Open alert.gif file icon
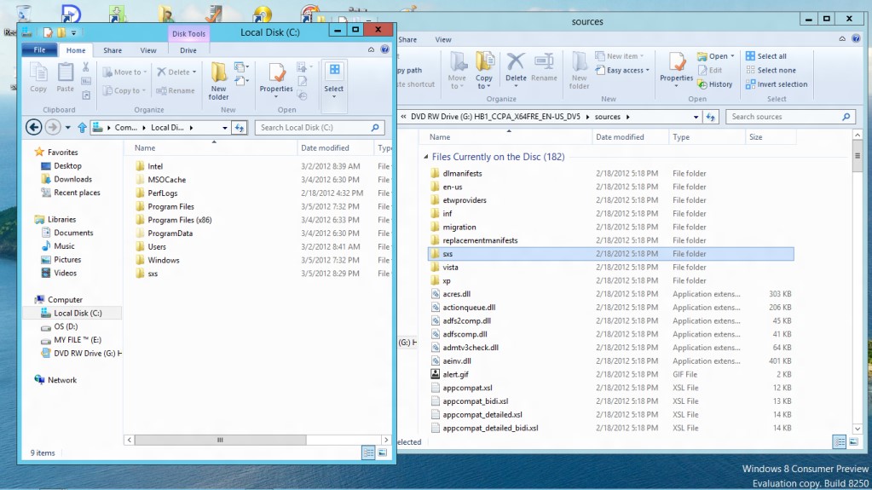Viewport: 872px width, 490px height. (436, 374)
